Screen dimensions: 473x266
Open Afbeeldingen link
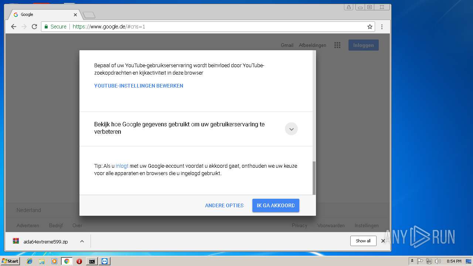pyautogui.click(x=313, y=45)
